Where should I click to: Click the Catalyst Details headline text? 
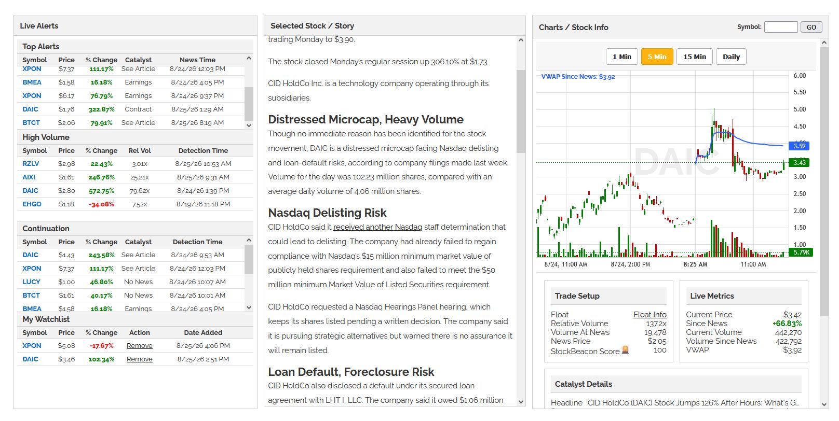click(x=693, y=402)
